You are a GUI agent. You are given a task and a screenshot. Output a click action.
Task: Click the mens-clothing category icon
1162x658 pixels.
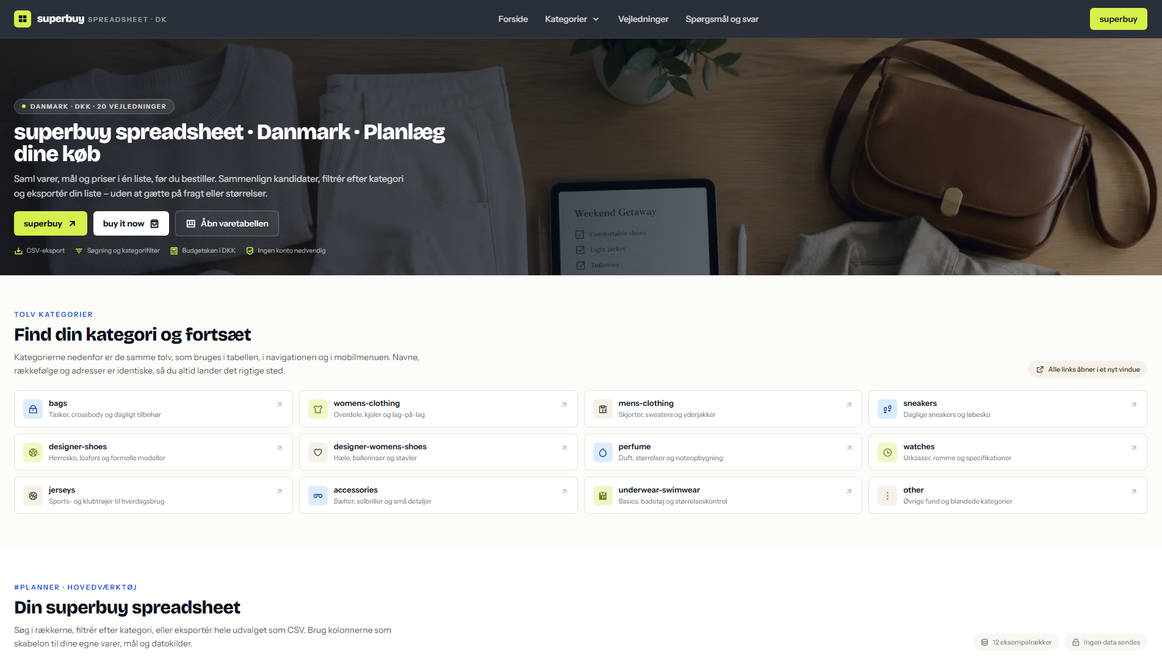pos(603,409)
